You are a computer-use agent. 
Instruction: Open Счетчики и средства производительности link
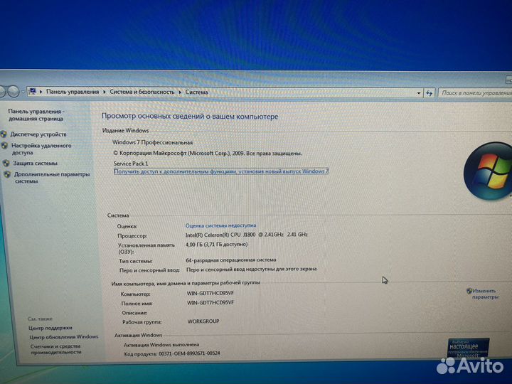55,349
